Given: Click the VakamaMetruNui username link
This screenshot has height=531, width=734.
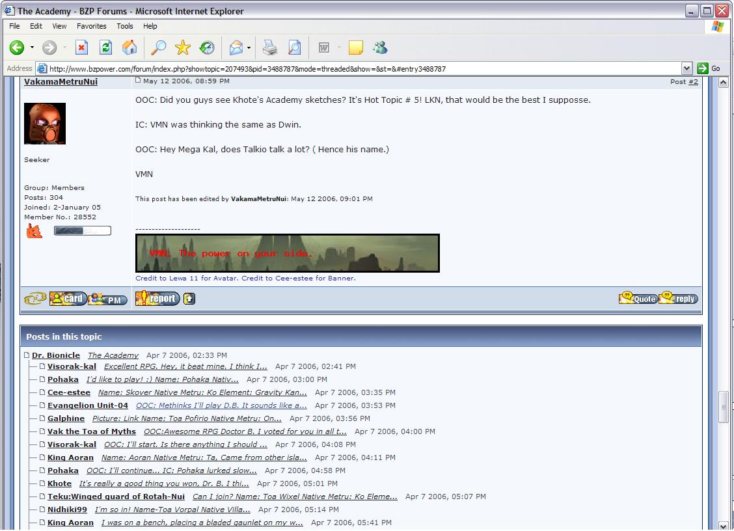Looking at the screenshot, I should [61, 81].
